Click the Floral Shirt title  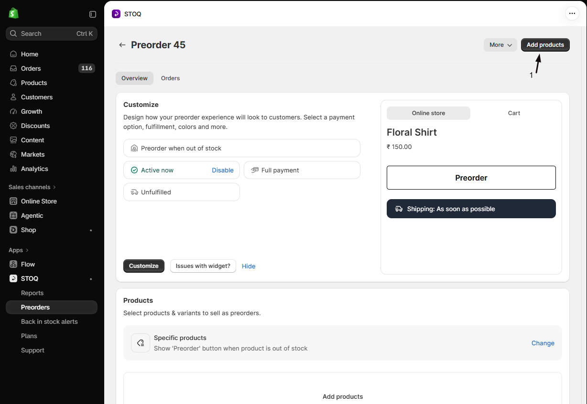412,132
